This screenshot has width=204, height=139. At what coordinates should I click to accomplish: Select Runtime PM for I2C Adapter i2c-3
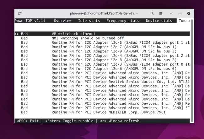[102, 64]
